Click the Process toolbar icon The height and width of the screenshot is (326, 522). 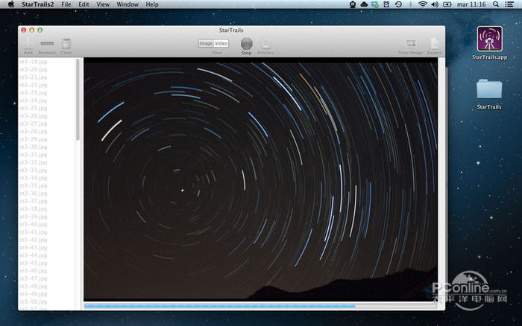pyautogui.click(x=265, y=44)
